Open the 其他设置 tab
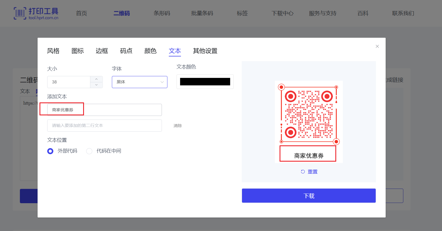The image size is (442, 231). [205, 51]
